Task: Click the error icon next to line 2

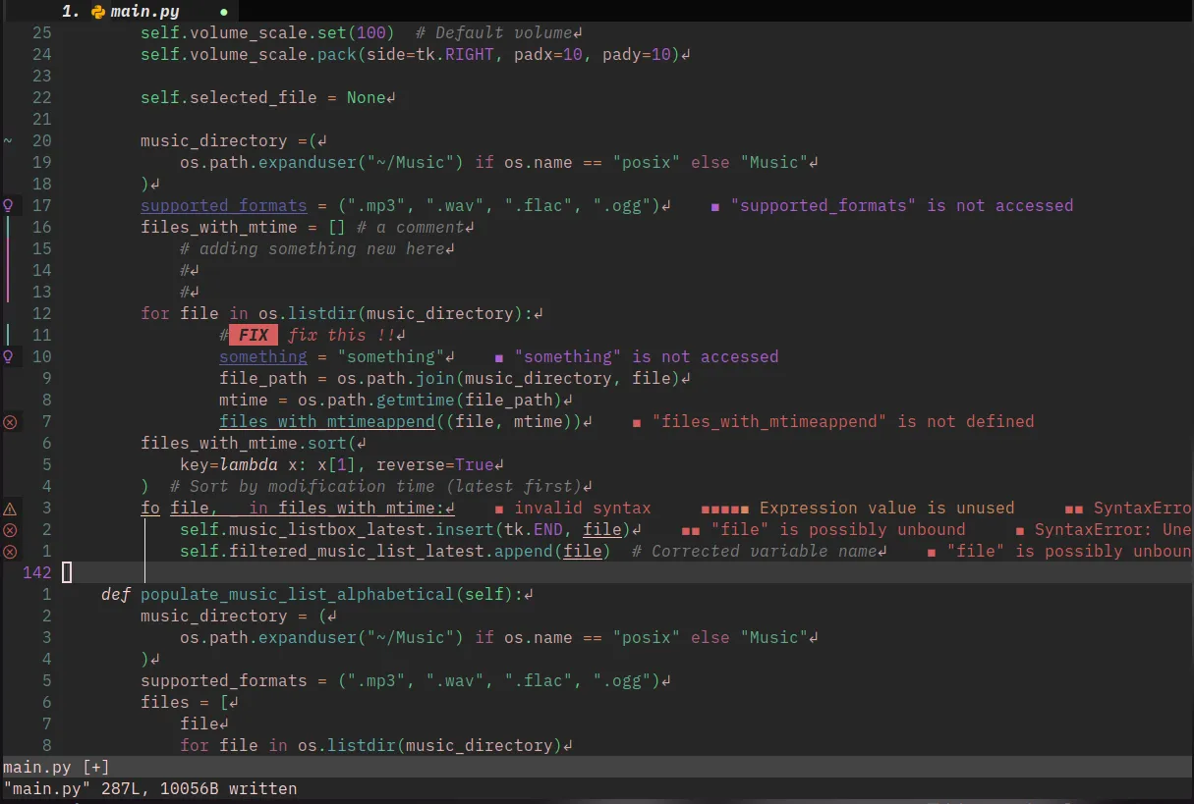Action: click(10, 529)
